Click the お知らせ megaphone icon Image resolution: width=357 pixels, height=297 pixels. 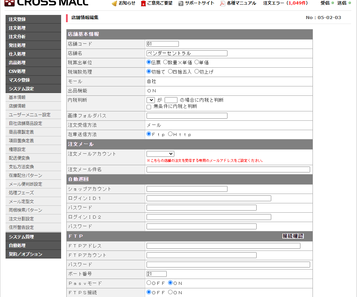pyautogui.click(x=114, y=3)
